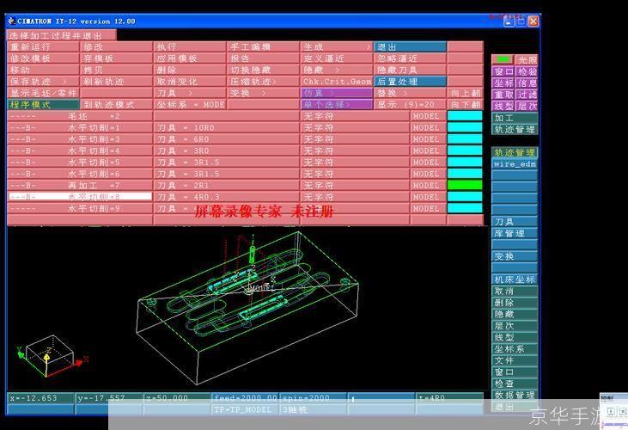Open the wire_edm entry
Screen dimensions: 628x430
515,164
